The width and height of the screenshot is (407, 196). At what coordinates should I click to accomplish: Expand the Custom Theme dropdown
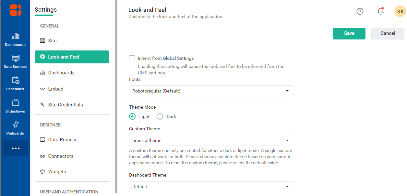pos(211,140)
